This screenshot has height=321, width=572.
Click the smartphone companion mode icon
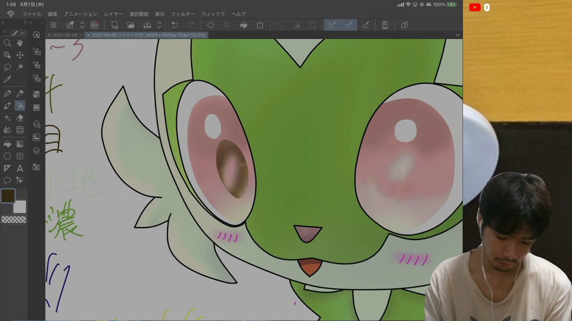[385, 25]
